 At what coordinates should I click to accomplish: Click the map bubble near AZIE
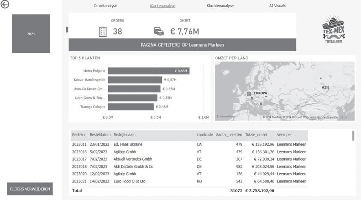321,78
